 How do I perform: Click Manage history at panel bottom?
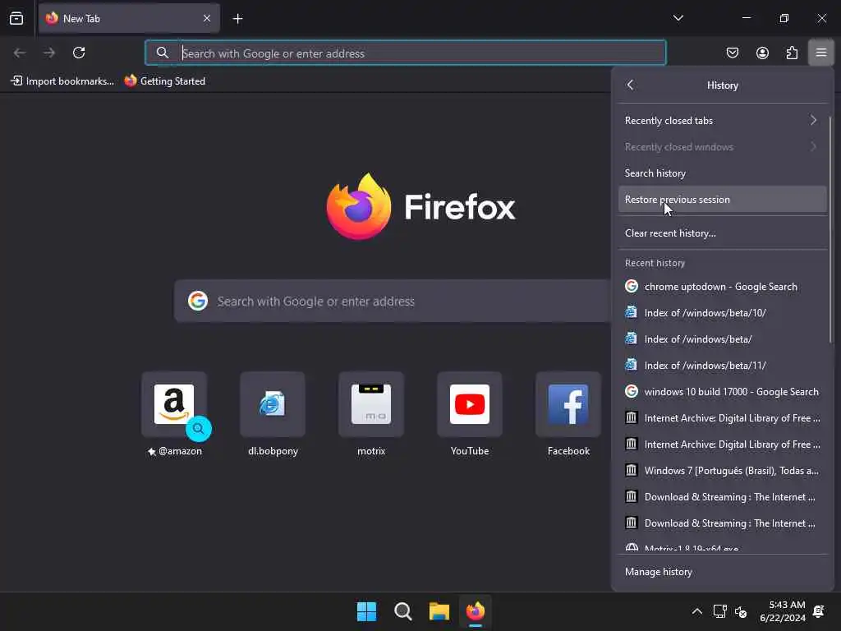[x=722, y=572]
